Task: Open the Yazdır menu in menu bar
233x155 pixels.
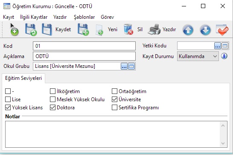Action: click(x=60, y=17)
